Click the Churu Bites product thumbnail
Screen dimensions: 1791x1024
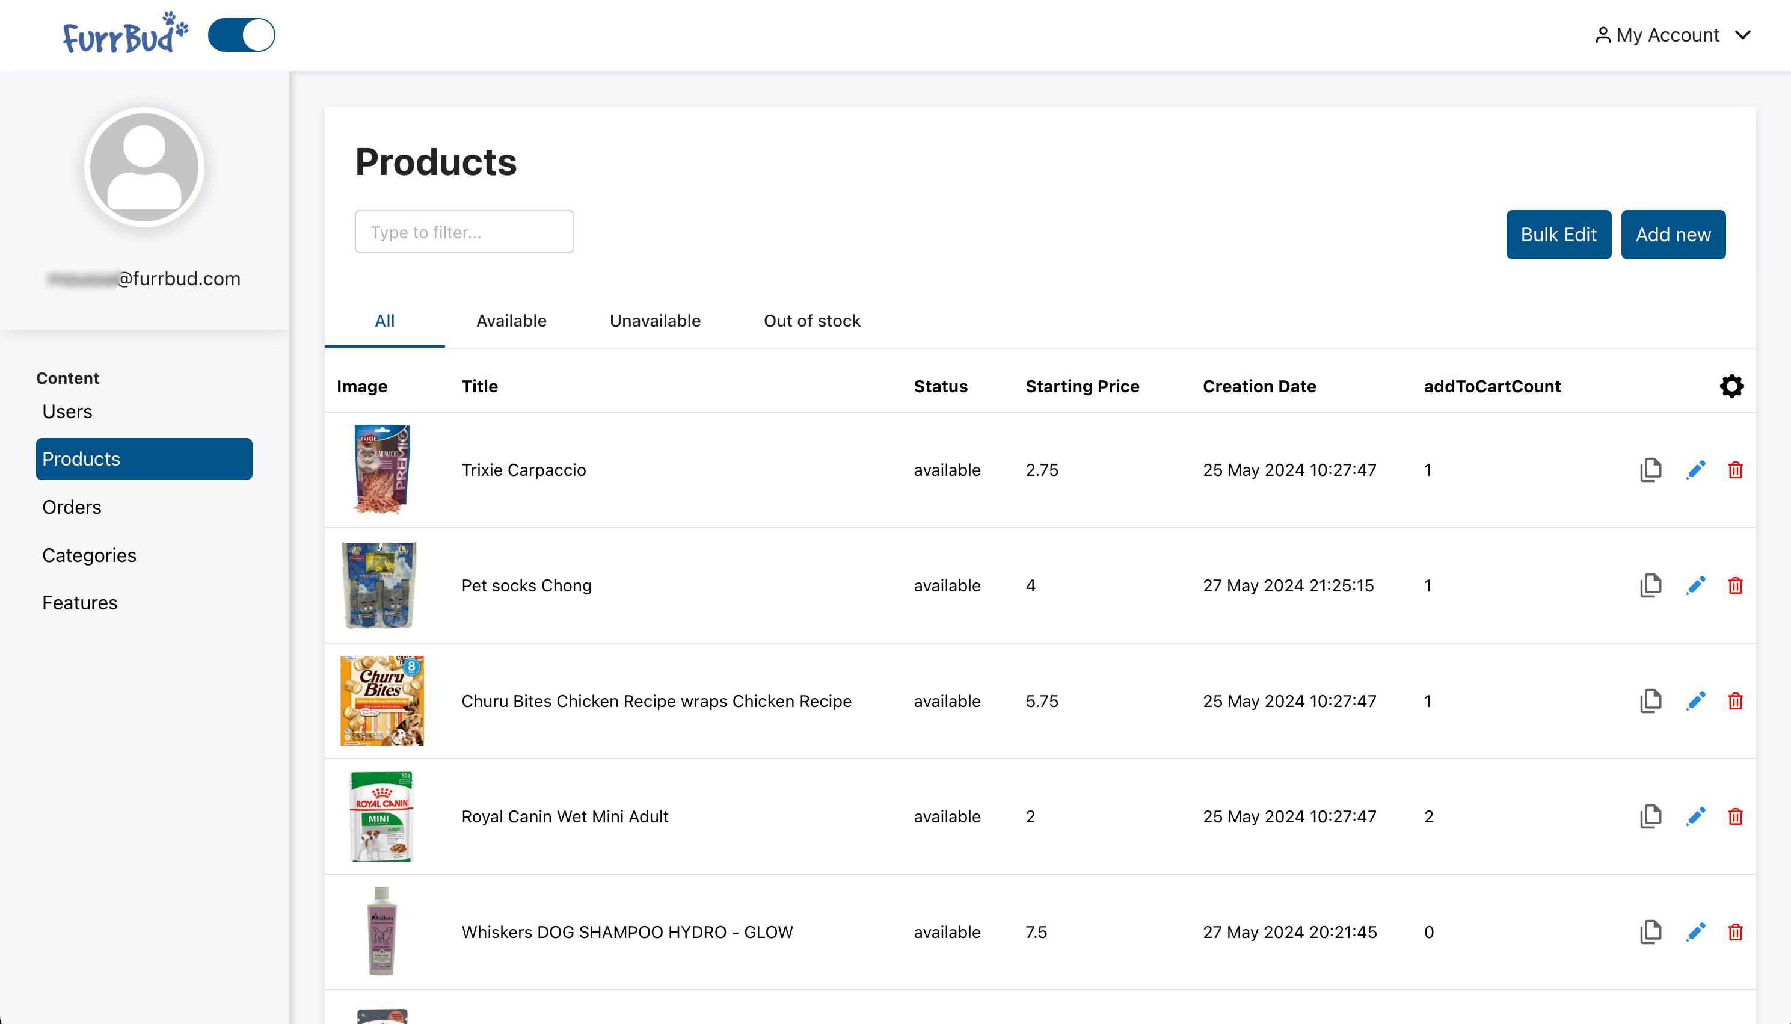382,700
